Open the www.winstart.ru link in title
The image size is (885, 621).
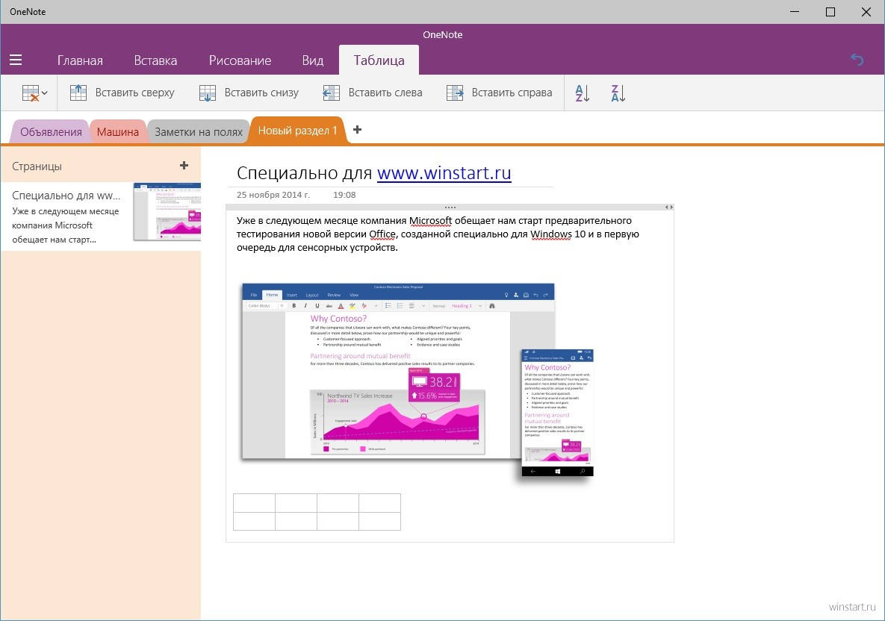(x=444, y=172)
